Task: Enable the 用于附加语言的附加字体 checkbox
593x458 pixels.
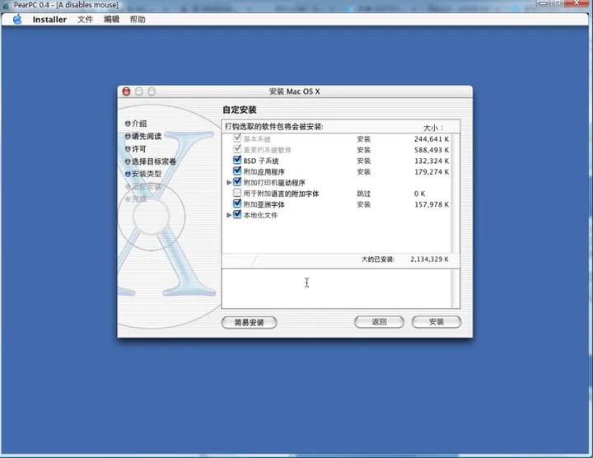Action: tap(237, 193)
